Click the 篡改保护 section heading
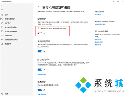 pos(42,82)
